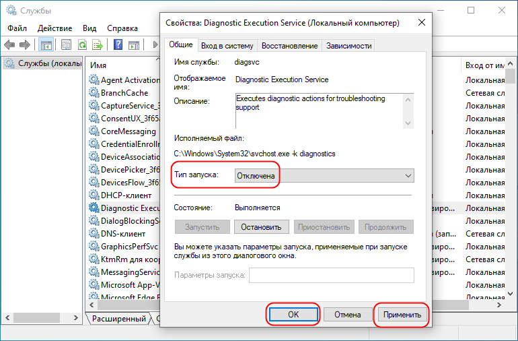Click gear icon of DevicePicker row
518x341 pixels.
(94, 170)
